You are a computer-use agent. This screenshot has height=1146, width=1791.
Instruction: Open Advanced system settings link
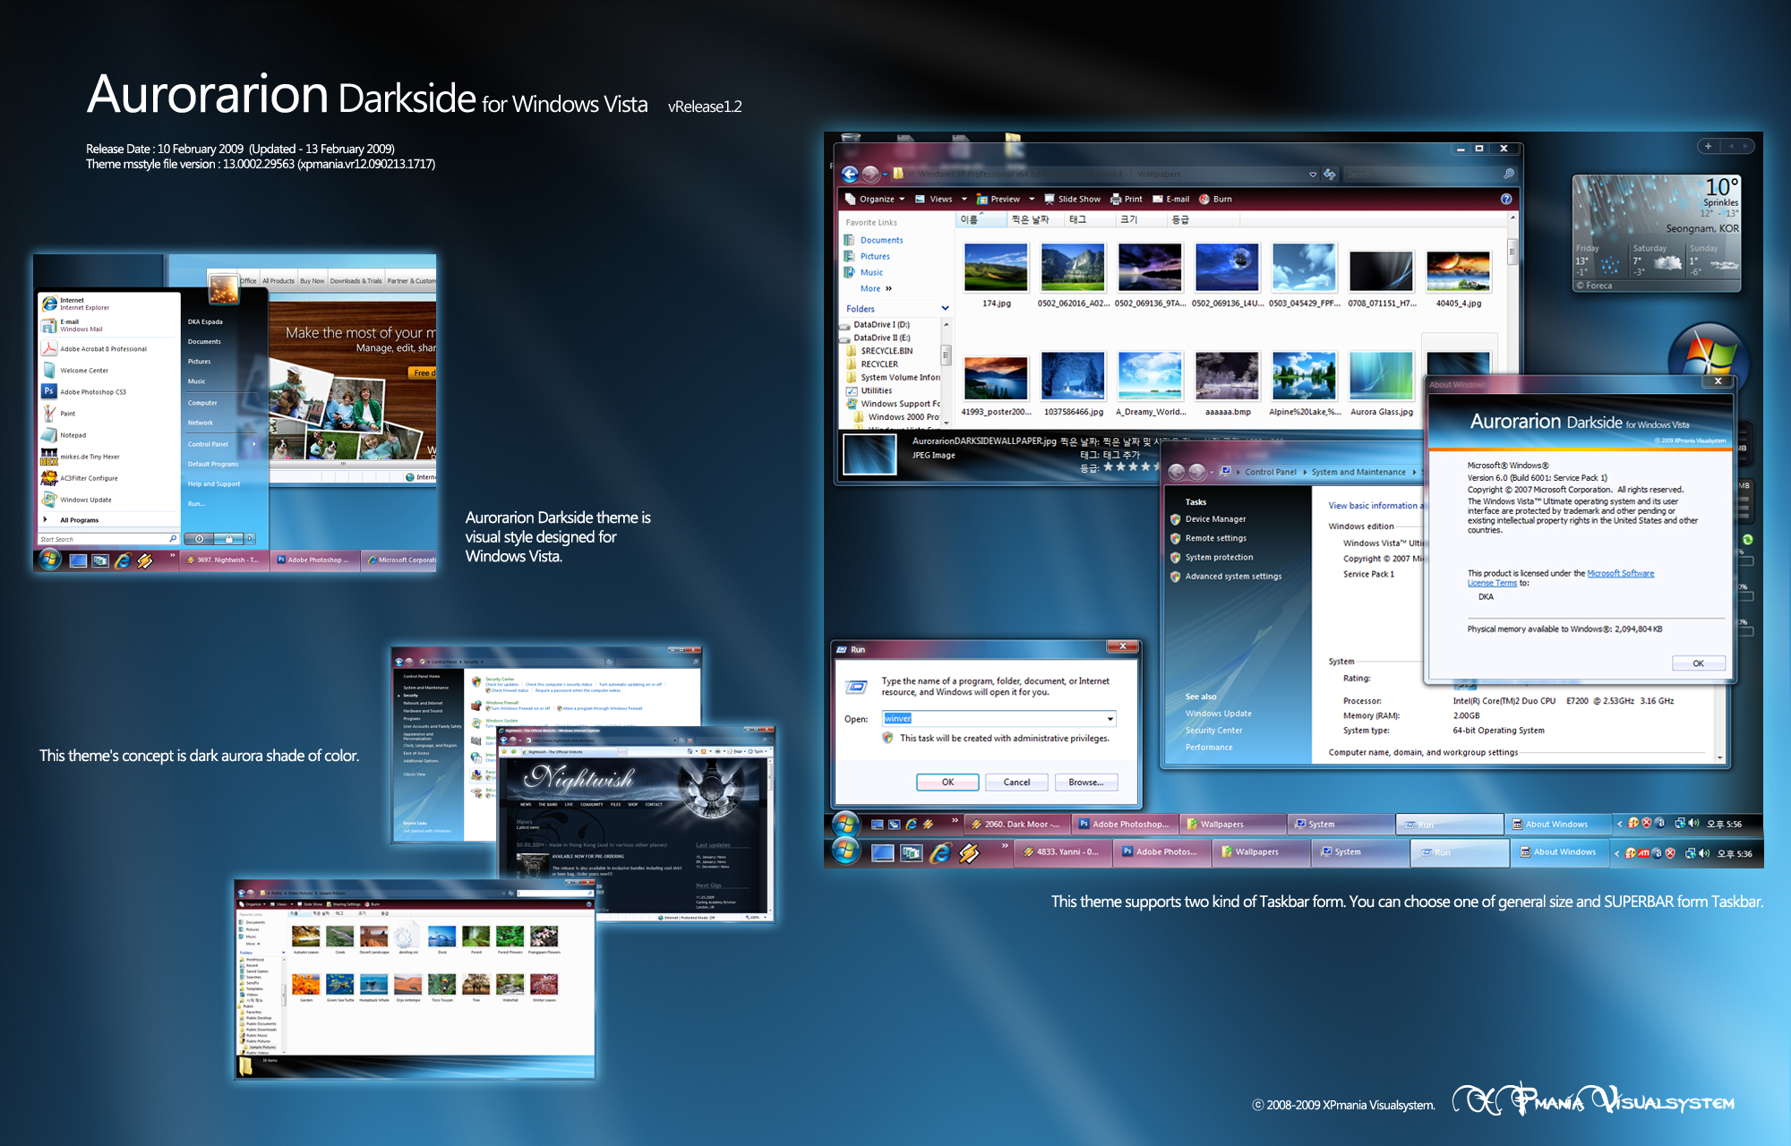[x=1233, y=577]
